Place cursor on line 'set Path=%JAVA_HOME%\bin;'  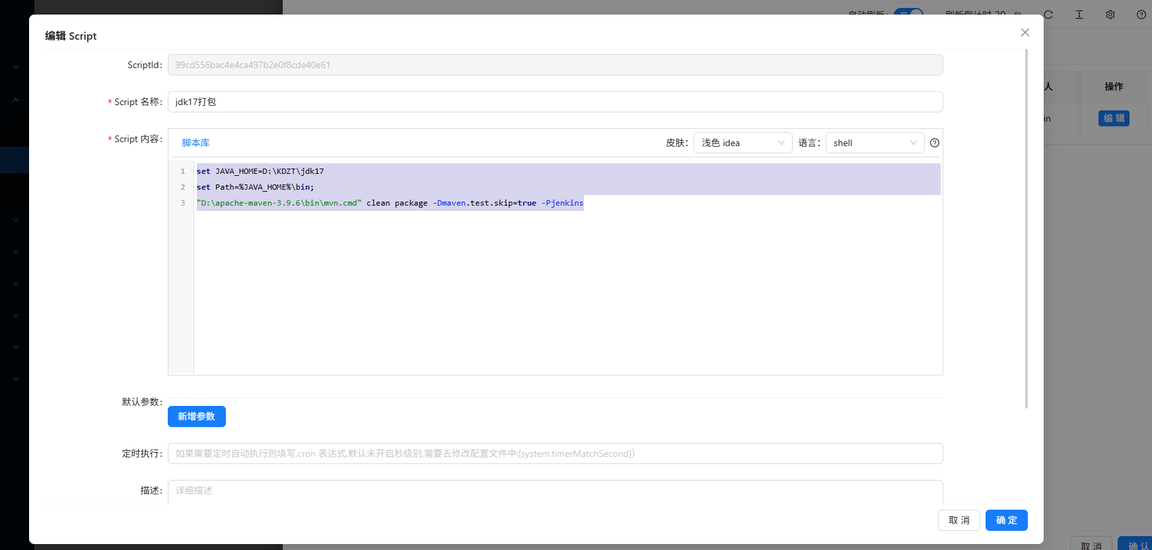coord(255,187)
